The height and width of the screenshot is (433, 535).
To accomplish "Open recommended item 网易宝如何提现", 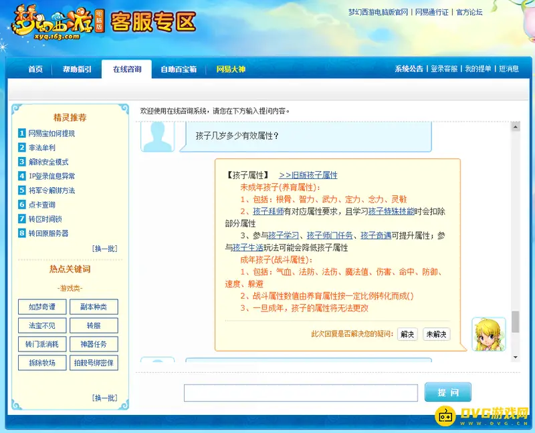I will 51,134.
